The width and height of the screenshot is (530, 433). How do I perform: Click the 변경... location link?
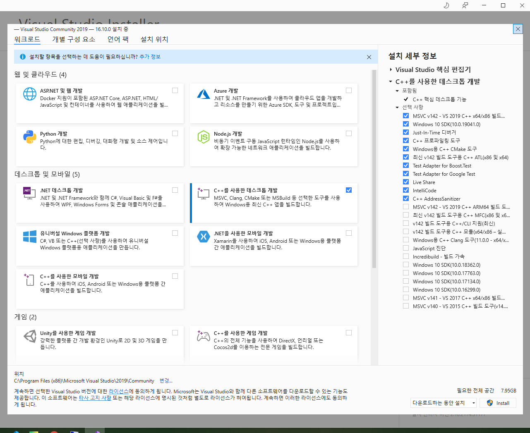(166, 381)
